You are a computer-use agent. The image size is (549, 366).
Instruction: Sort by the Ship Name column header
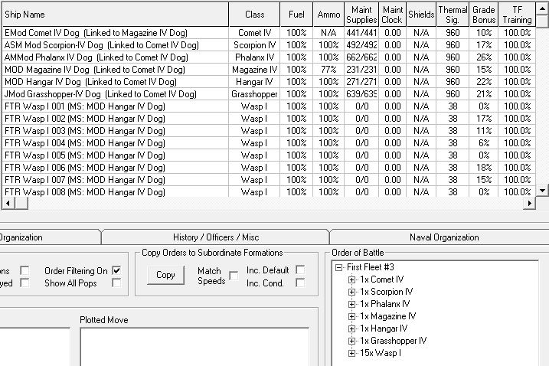[115, 15]
